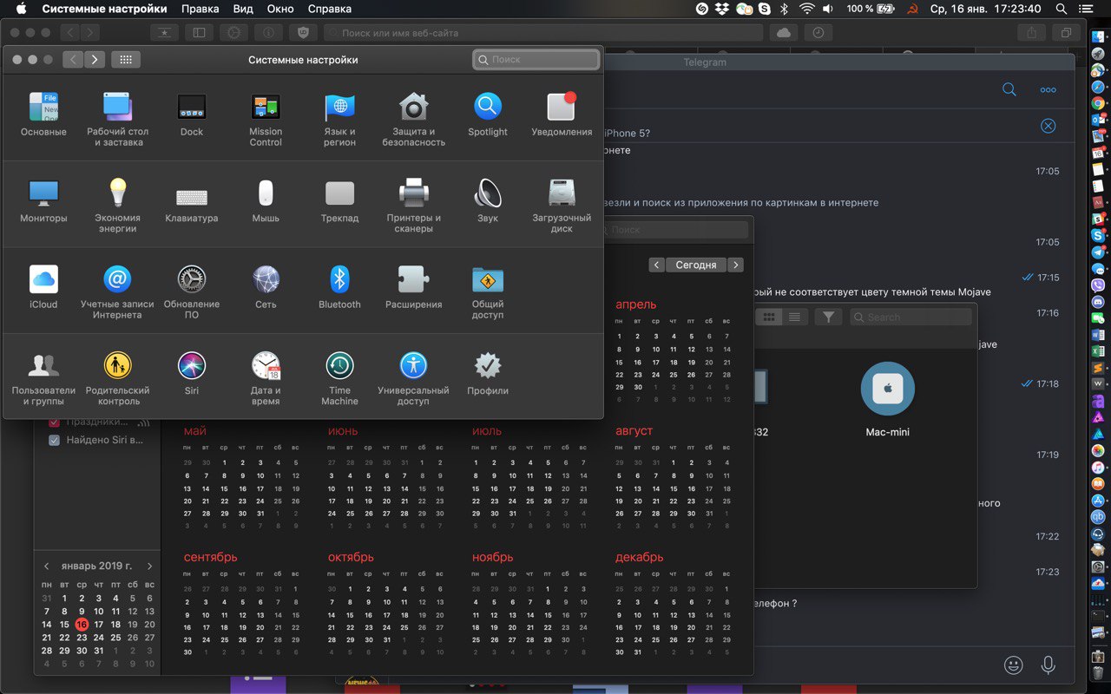Open Дата и время pane
1111x694 pixels.
coord(266,378)
